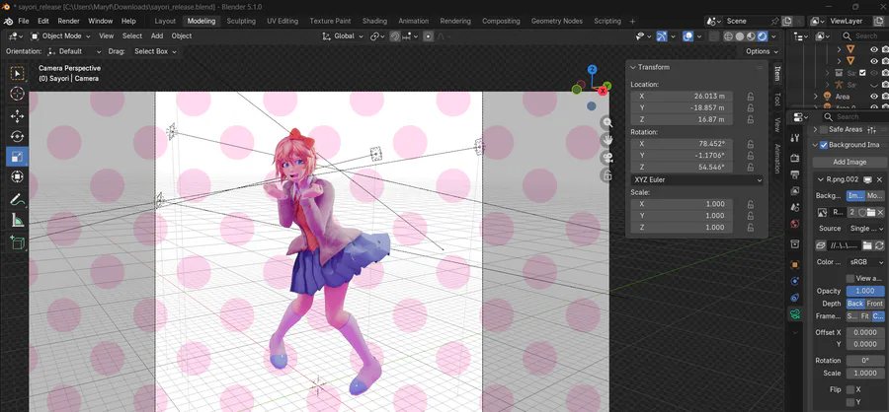Set background Depth to Front
Image resolution: width=889 pixels, height=412 pixels.
pyautogui.click(x=875, y=304)
